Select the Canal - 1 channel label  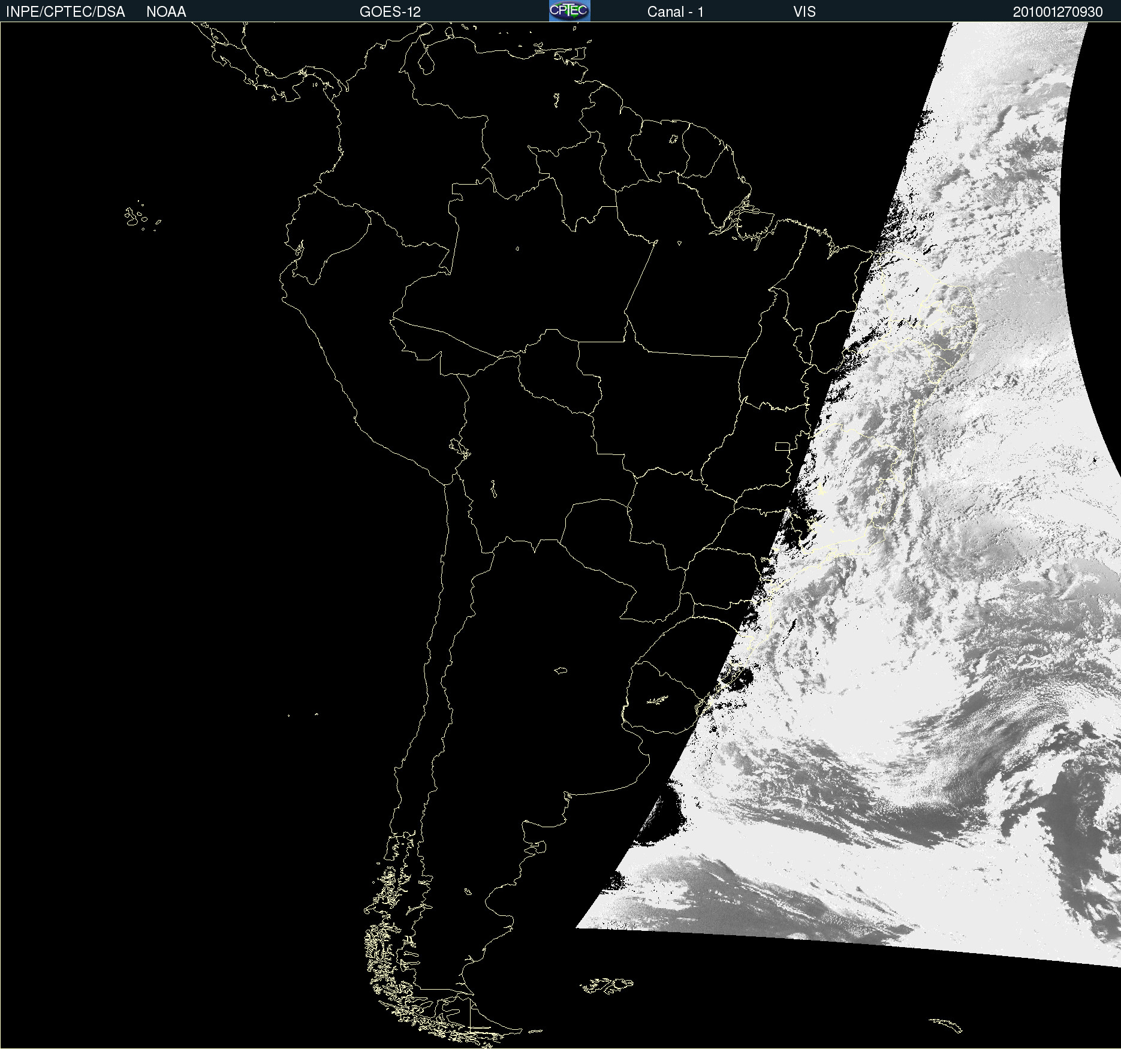pyautogui.click(x=675, y=12)
